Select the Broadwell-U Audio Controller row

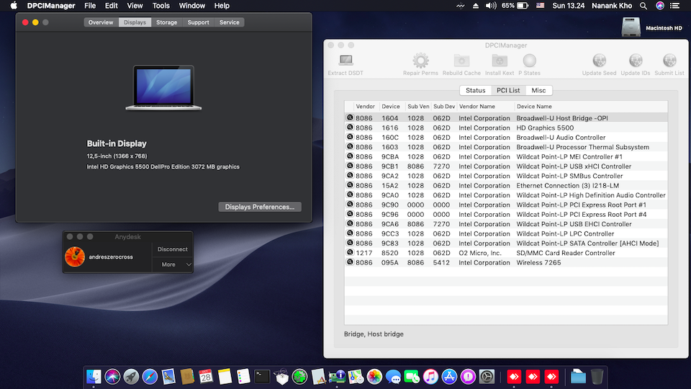point(506,137)
